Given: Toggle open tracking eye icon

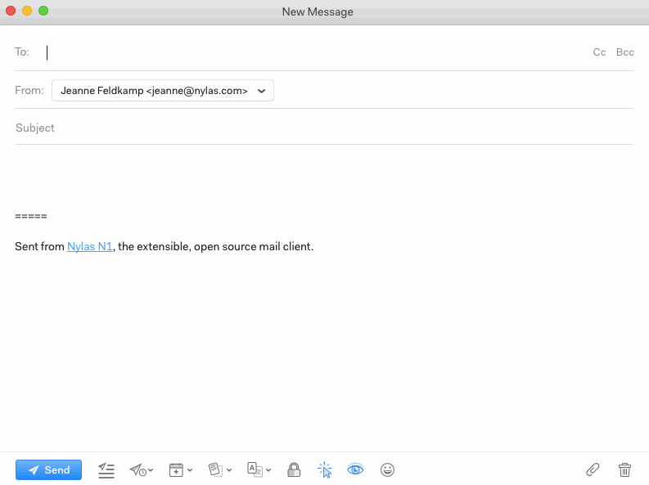Looking at the screenshot, I should pos(355,469).
